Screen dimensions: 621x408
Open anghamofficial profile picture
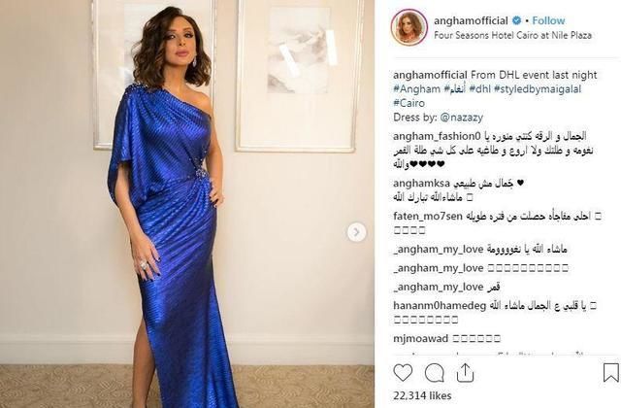[409, 28]
